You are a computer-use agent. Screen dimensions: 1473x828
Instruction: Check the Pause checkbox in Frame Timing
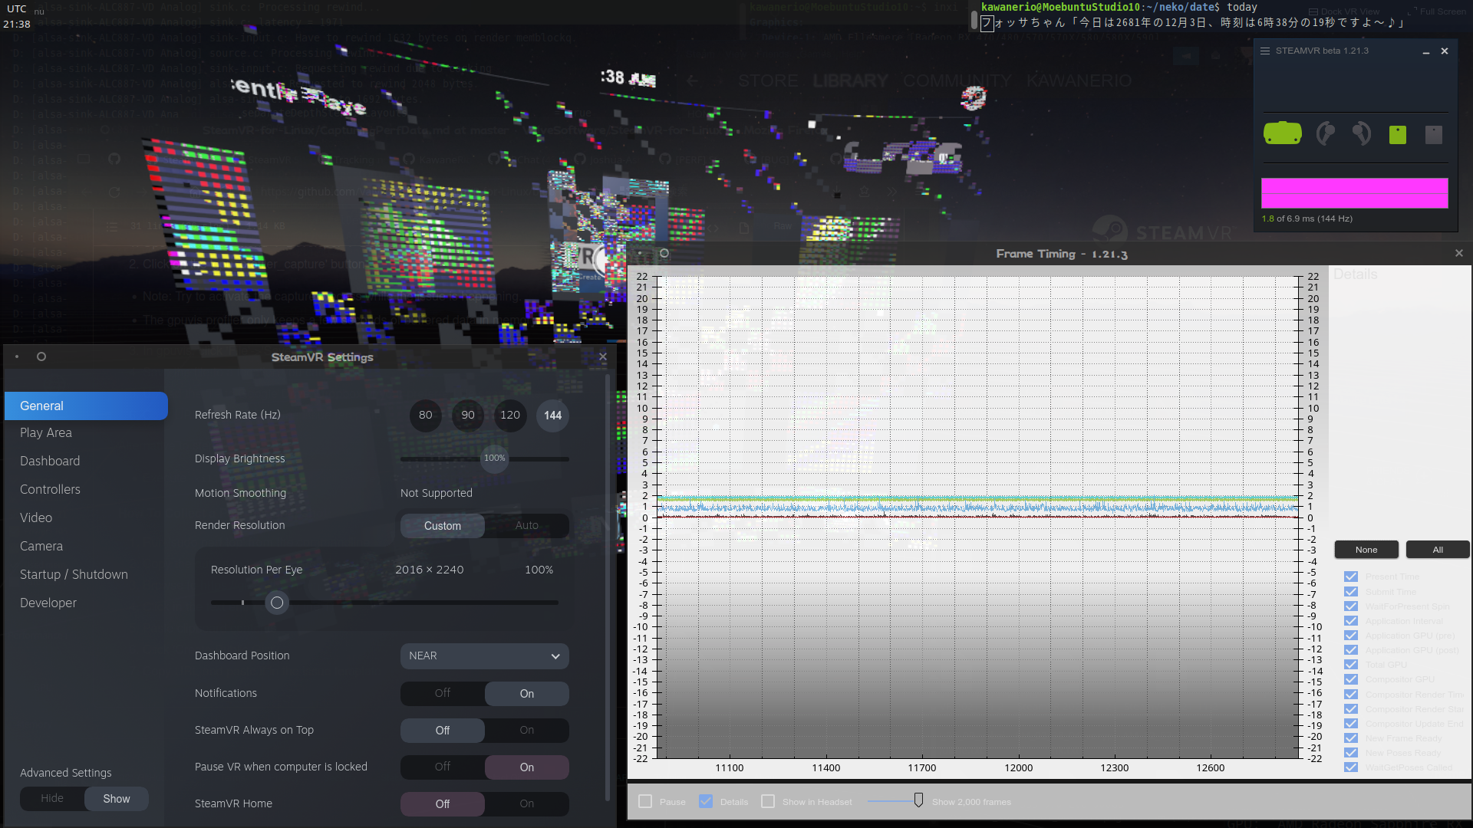click(645, 801)
